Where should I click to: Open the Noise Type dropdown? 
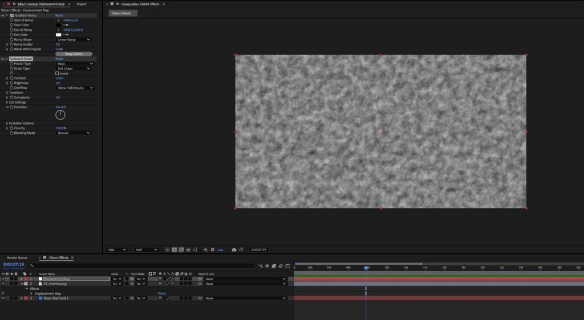point(74,68)
